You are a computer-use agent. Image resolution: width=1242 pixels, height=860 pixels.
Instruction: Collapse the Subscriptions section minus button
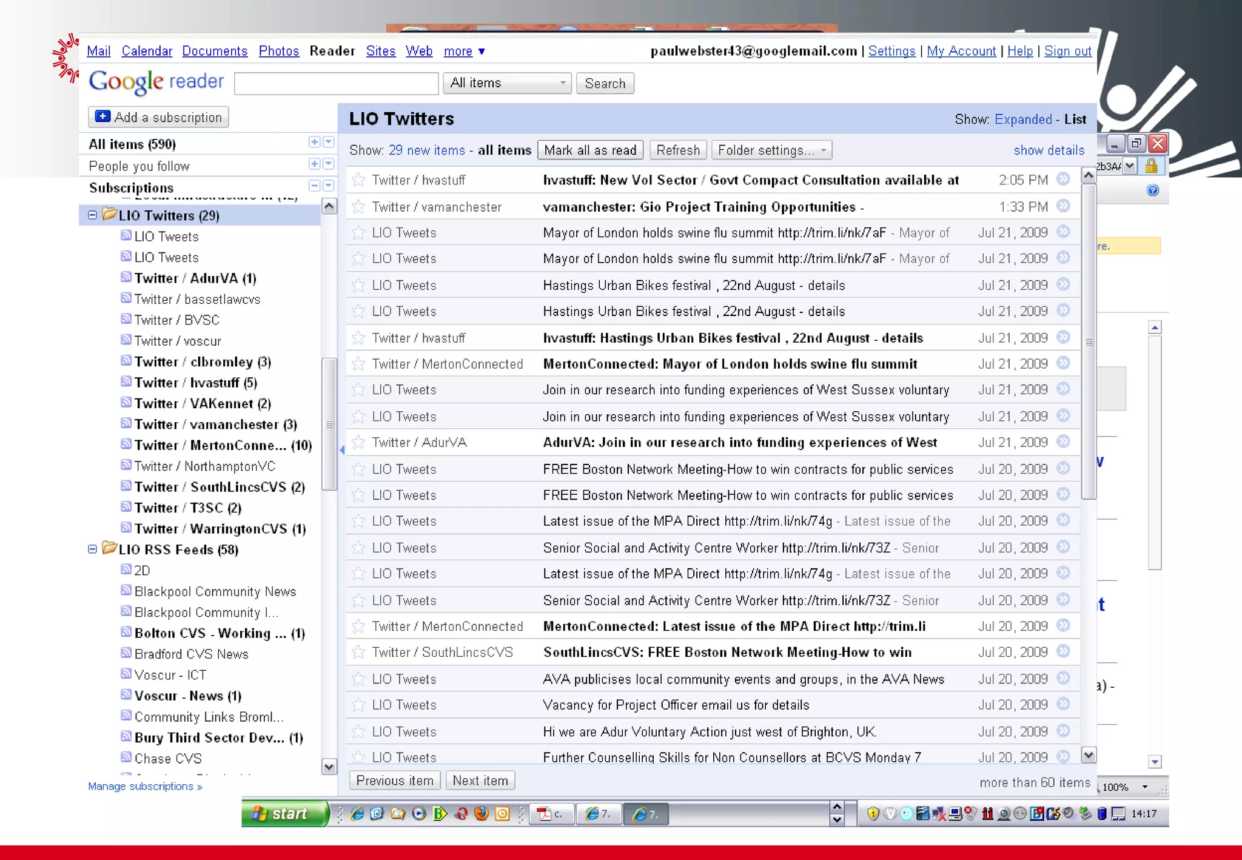314,186
